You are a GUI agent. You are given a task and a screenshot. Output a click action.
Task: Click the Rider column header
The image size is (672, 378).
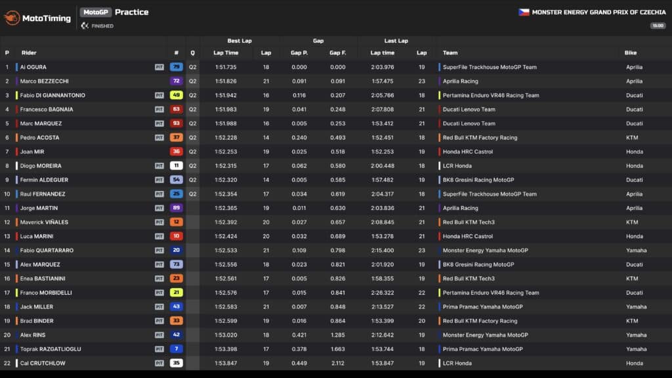click(29, 52)
